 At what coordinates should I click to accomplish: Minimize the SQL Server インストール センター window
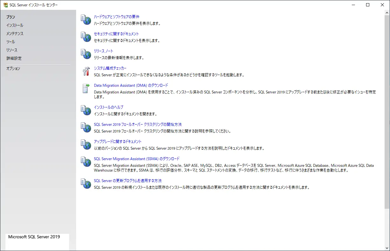[353, 5]
